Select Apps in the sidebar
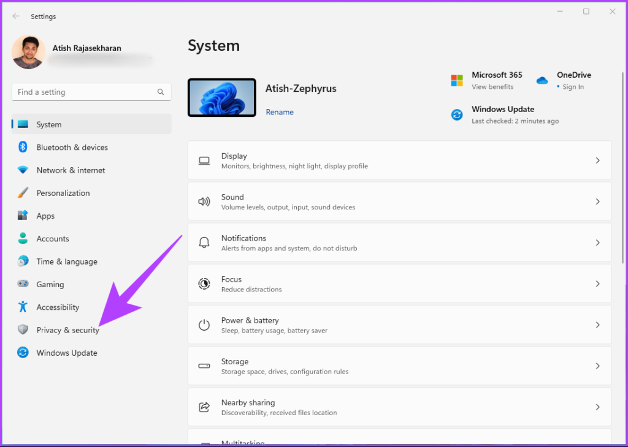Screen dimensions: 628x447 click(45, 216)
